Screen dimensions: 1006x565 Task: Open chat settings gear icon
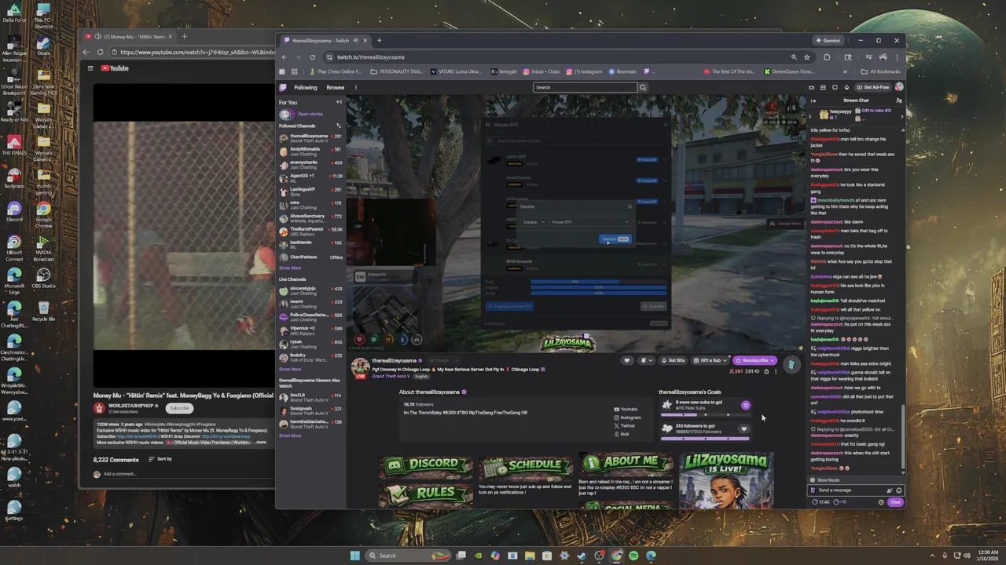point(881,502)
